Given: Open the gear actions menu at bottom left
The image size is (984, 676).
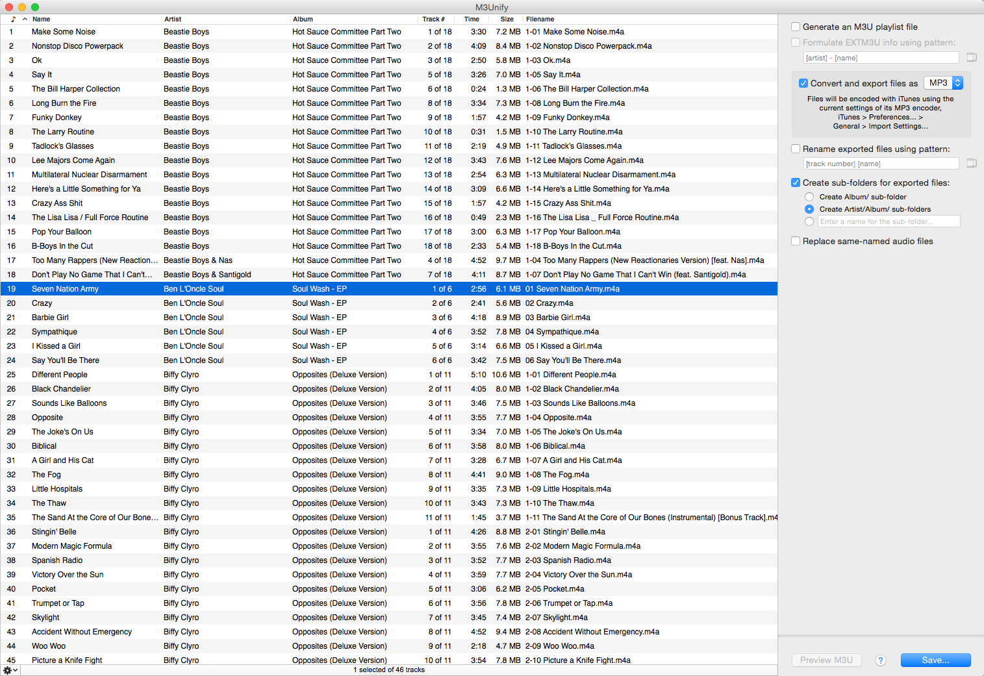Looking at the screenshot, I should tap(10, 670).
